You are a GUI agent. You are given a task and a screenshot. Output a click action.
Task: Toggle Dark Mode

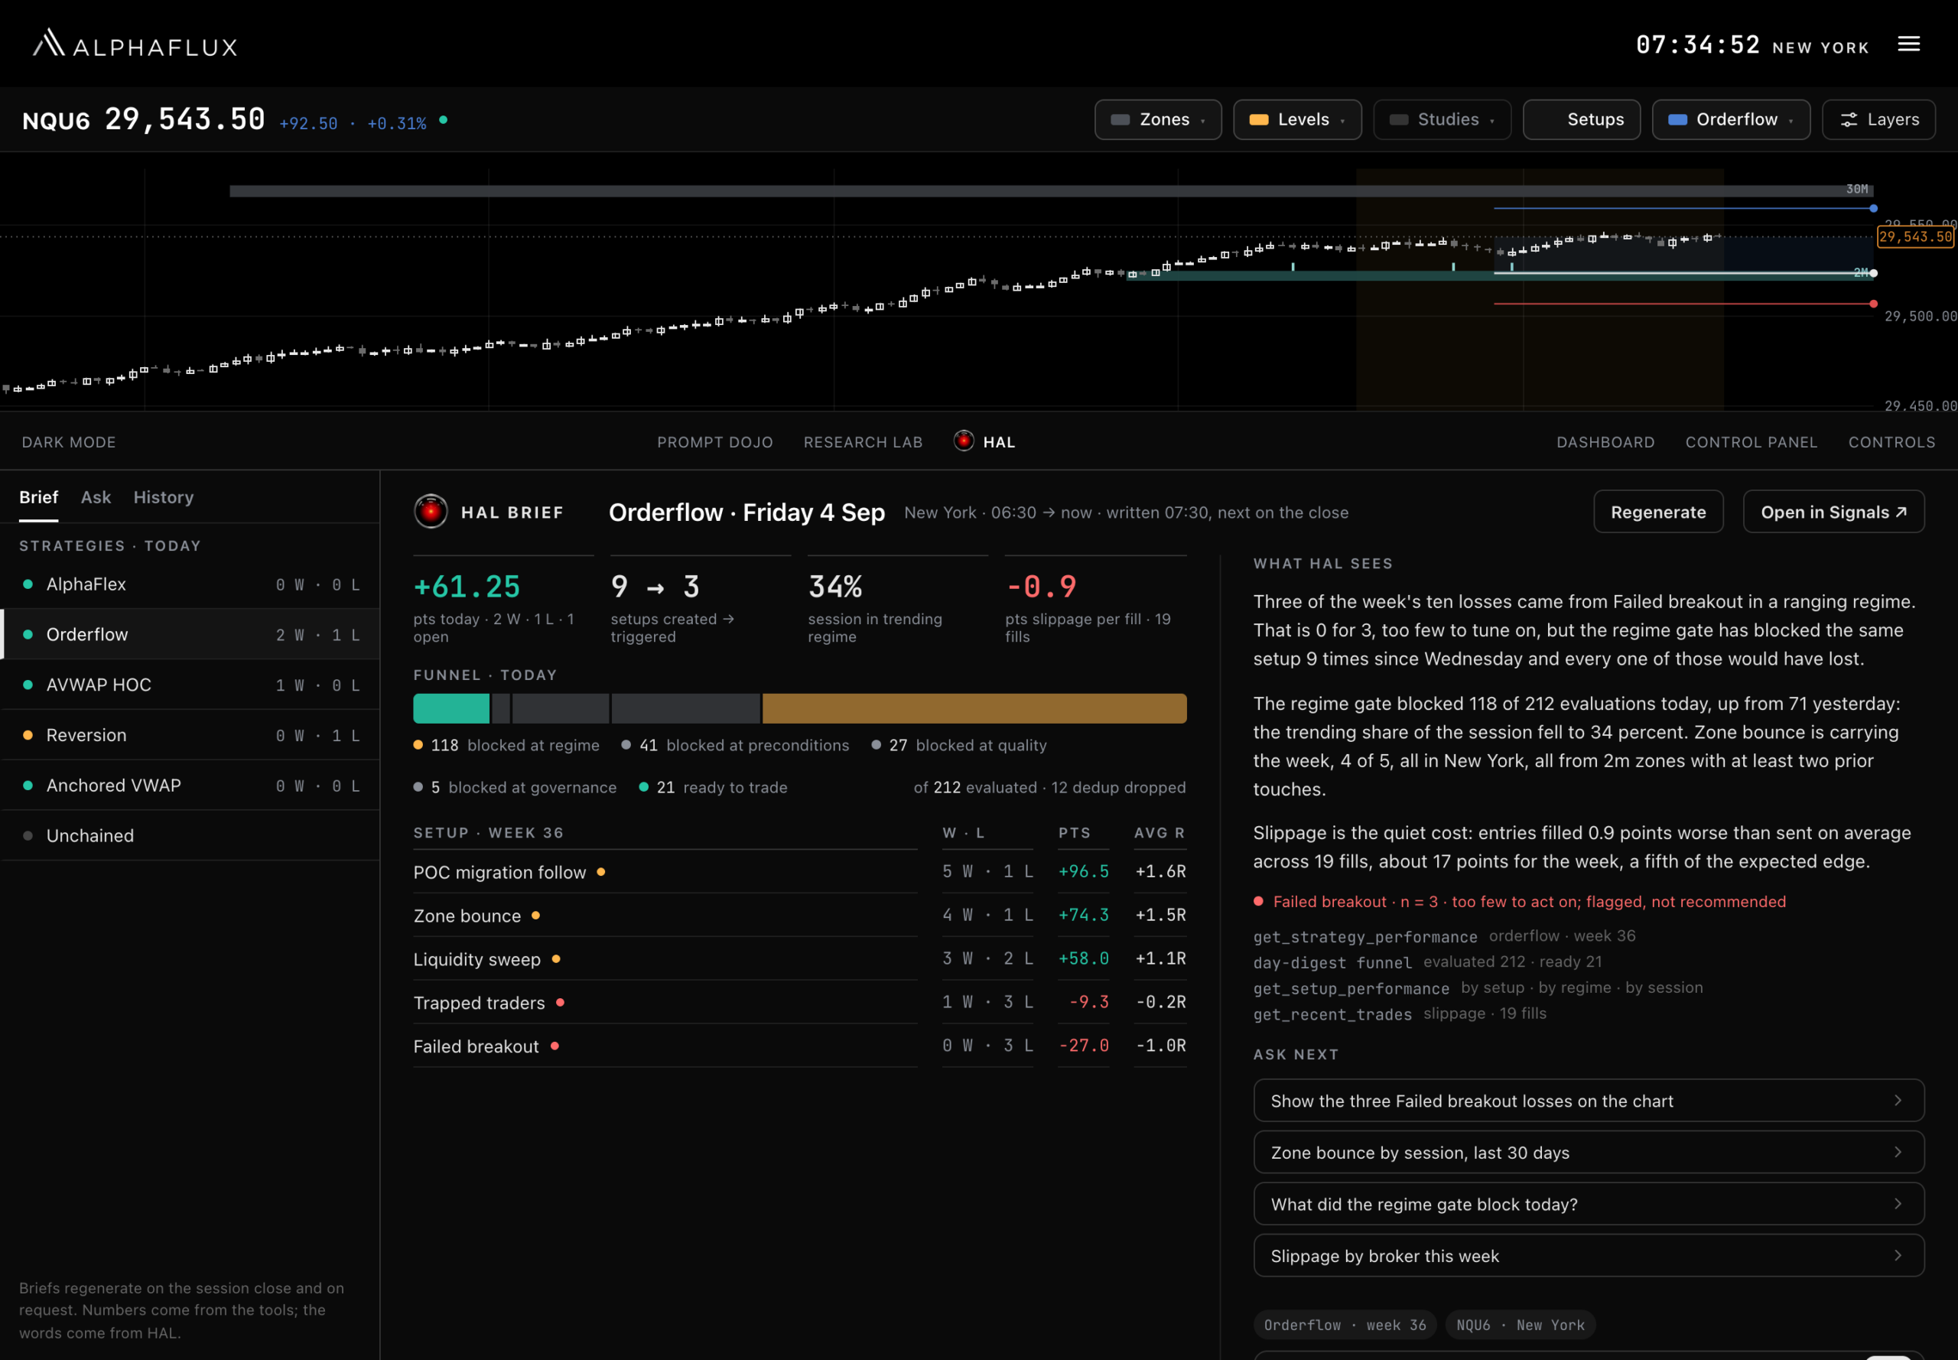click(x=69, y=441)
